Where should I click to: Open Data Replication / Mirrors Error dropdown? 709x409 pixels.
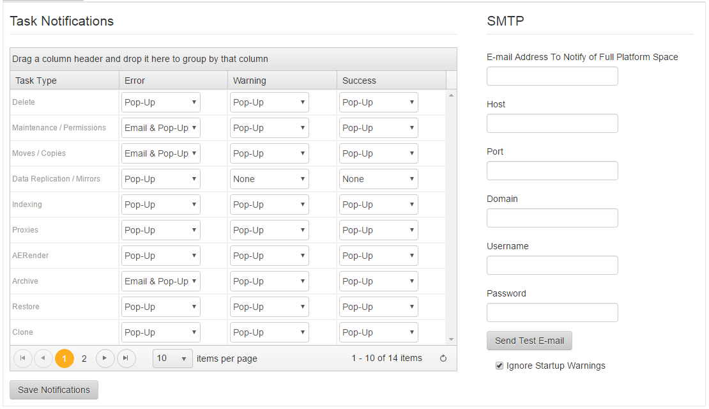[160, 179]
